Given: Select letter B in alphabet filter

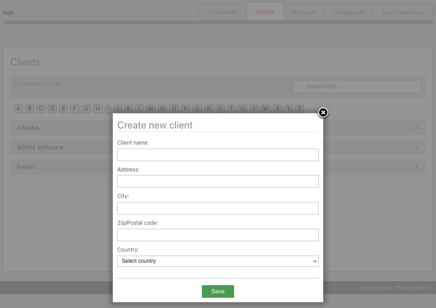Looking at the screenshot, I should point(29,109).
